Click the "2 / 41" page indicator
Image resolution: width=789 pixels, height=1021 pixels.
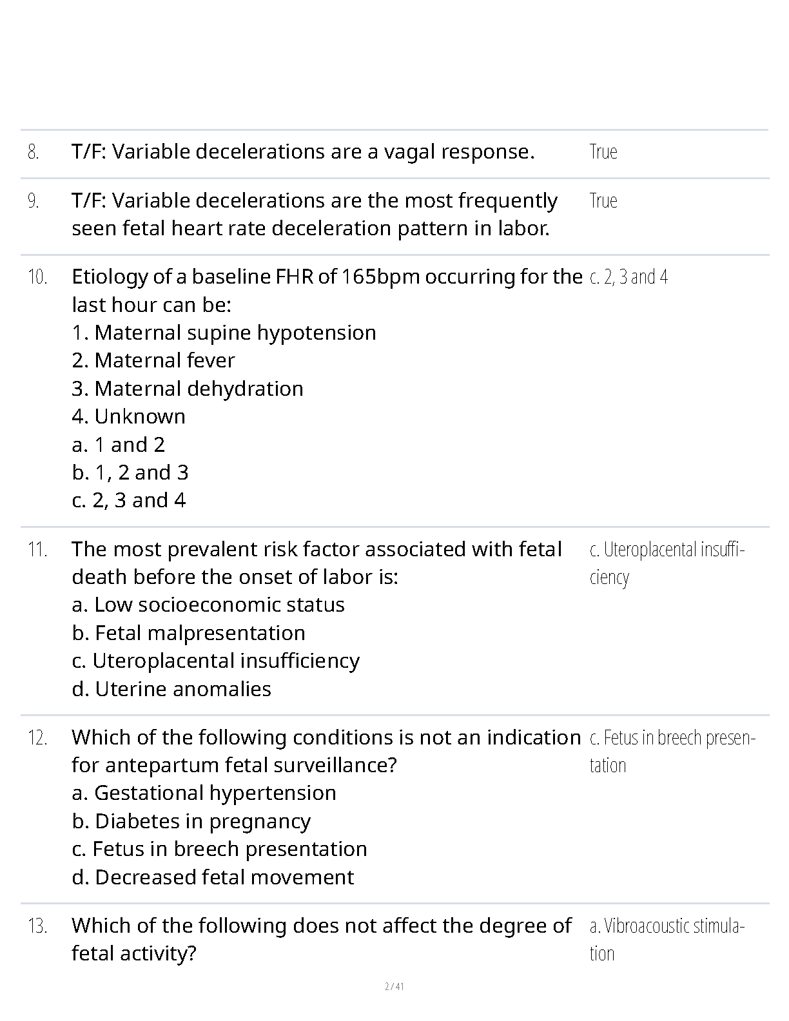(394, 986)
